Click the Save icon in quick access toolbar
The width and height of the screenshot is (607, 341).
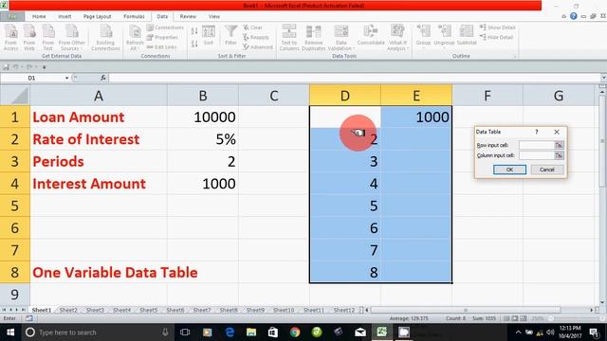click(x=6, y=67)
